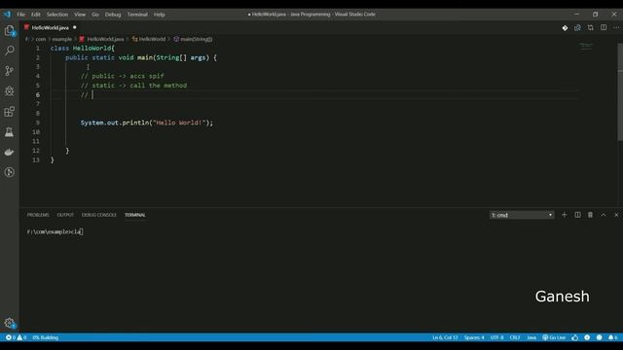Switch to the OUTPUT panel tab

(65, 215)
